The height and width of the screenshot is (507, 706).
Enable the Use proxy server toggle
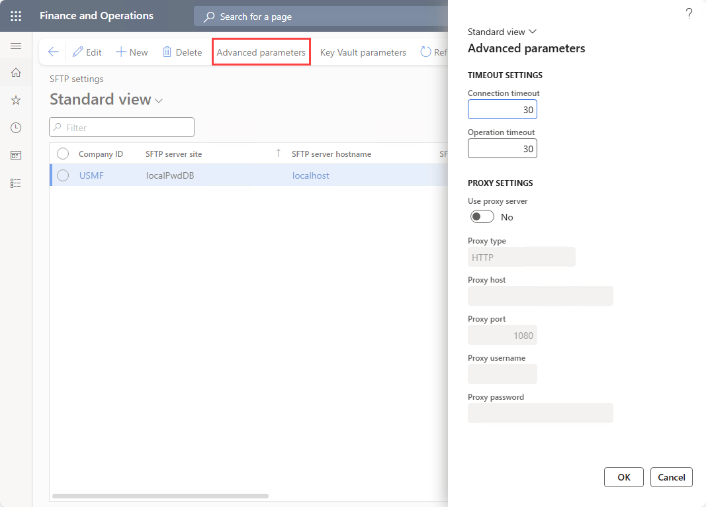[482, 217]
